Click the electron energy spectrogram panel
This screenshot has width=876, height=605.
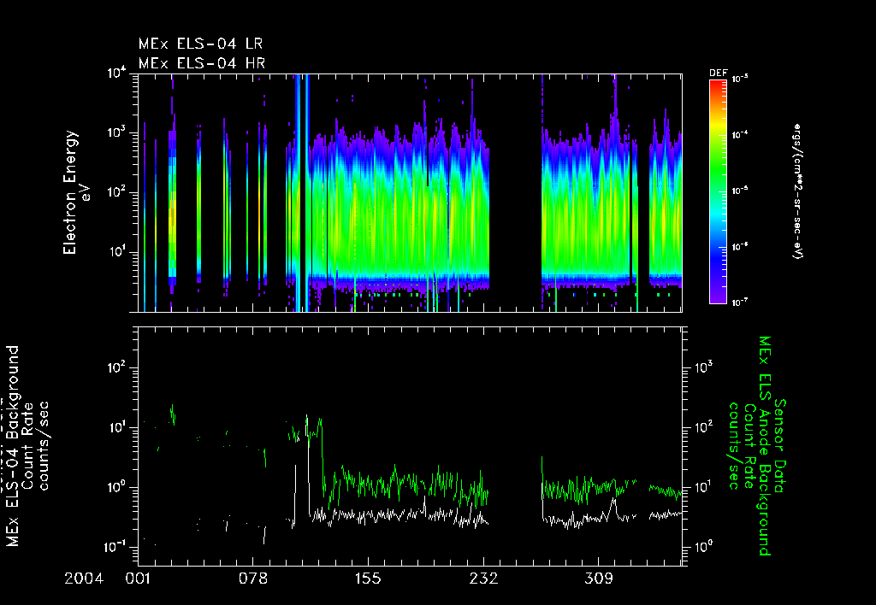click(x=410, y=192)
